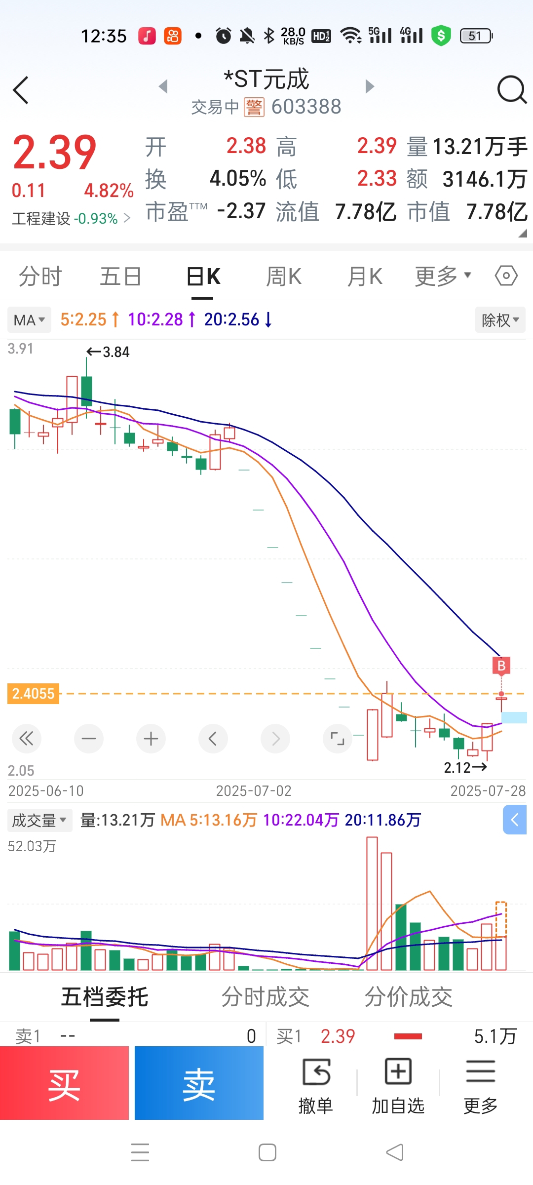Tap 换 turnover 4.05% value
The height and width of the screenshot is (1185, 533).
[x=238, y=179]
